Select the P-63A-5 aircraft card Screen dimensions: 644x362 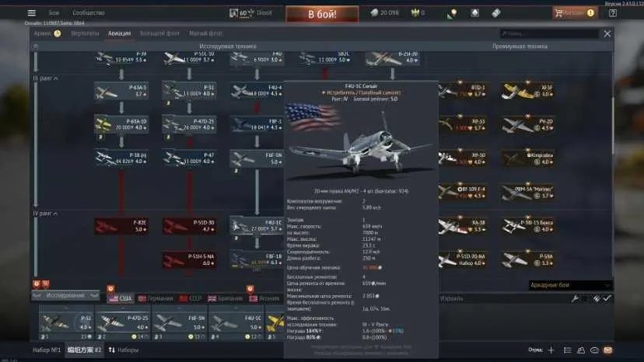pos(121,91)
